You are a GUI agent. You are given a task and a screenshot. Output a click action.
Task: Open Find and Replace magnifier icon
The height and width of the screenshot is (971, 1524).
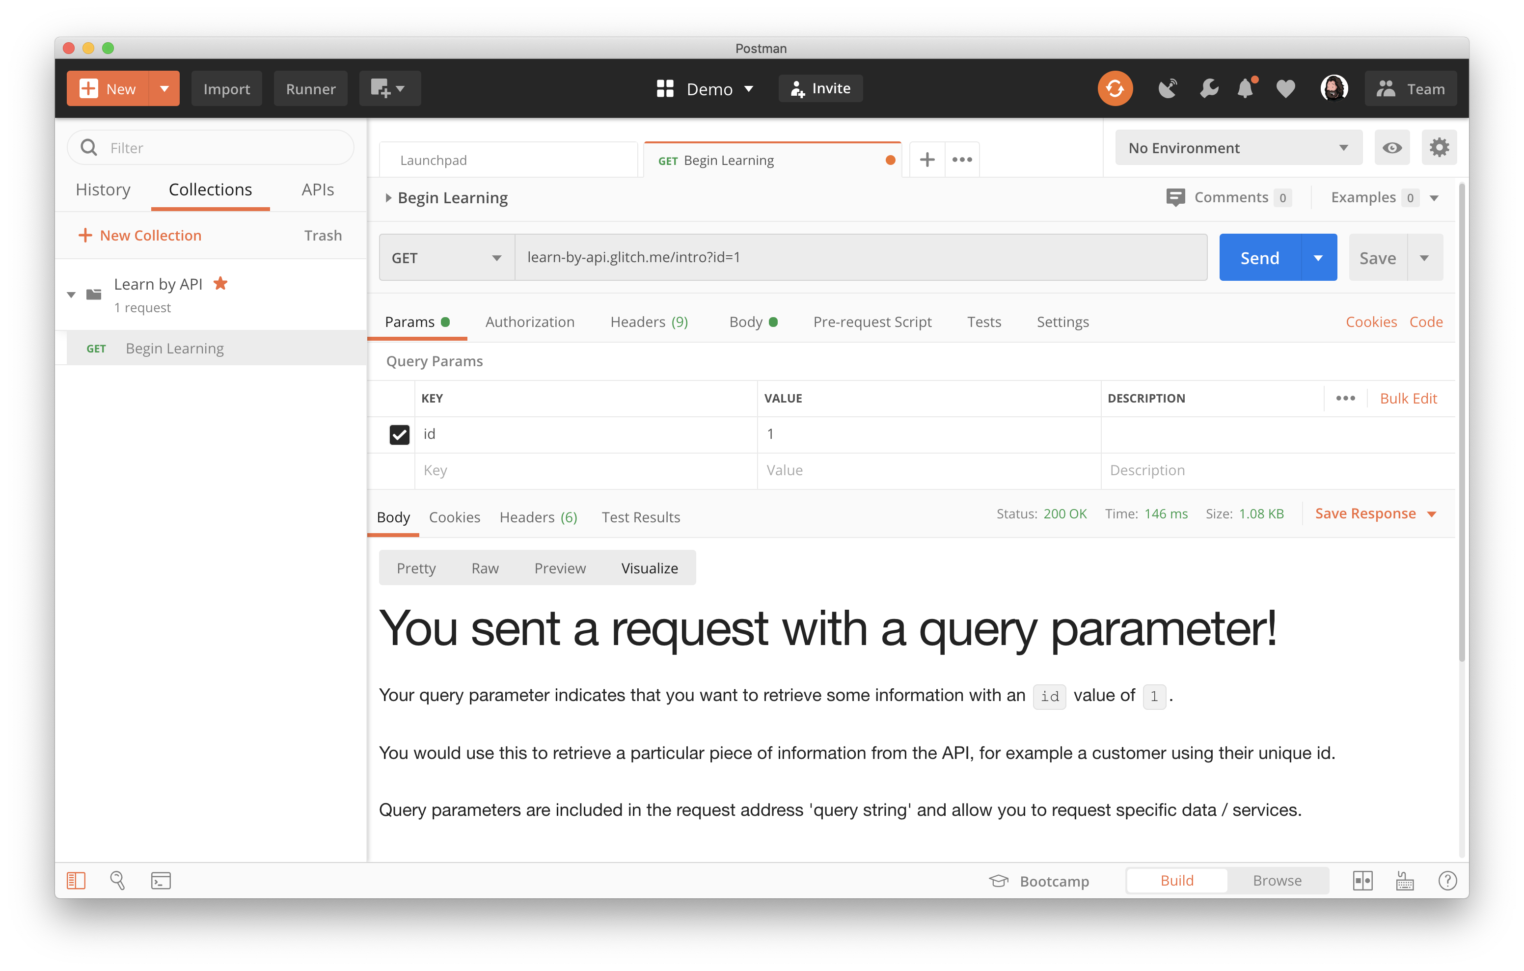pos(118,881)
